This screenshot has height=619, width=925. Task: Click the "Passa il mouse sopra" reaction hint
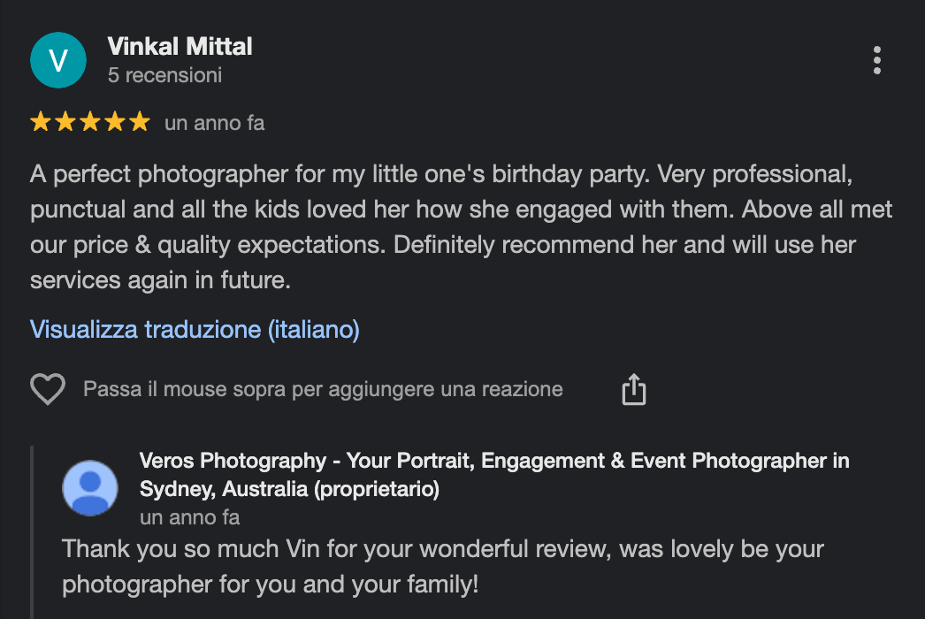(323, 389)
